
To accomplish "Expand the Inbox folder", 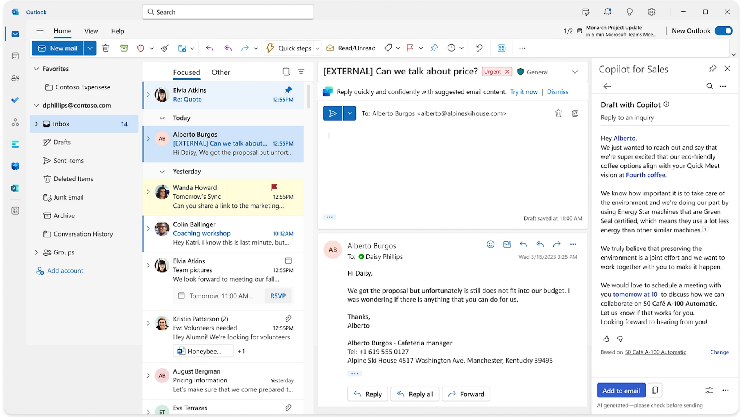I will [x=37, y=124].
